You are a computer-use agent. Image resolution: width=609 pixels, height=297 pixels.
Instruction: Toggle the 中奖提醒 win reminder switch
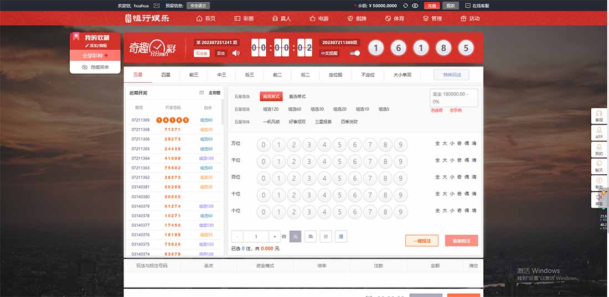coord(356,53)
